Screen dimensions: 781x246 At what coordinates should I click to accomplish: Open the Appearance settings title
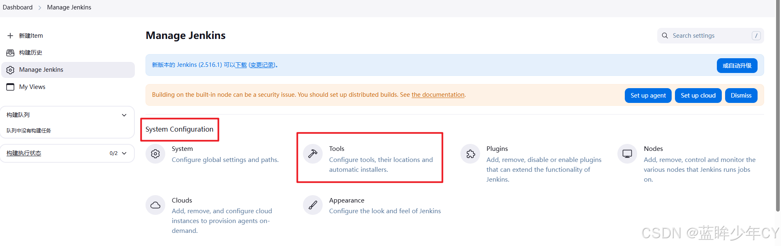(347, 200)
